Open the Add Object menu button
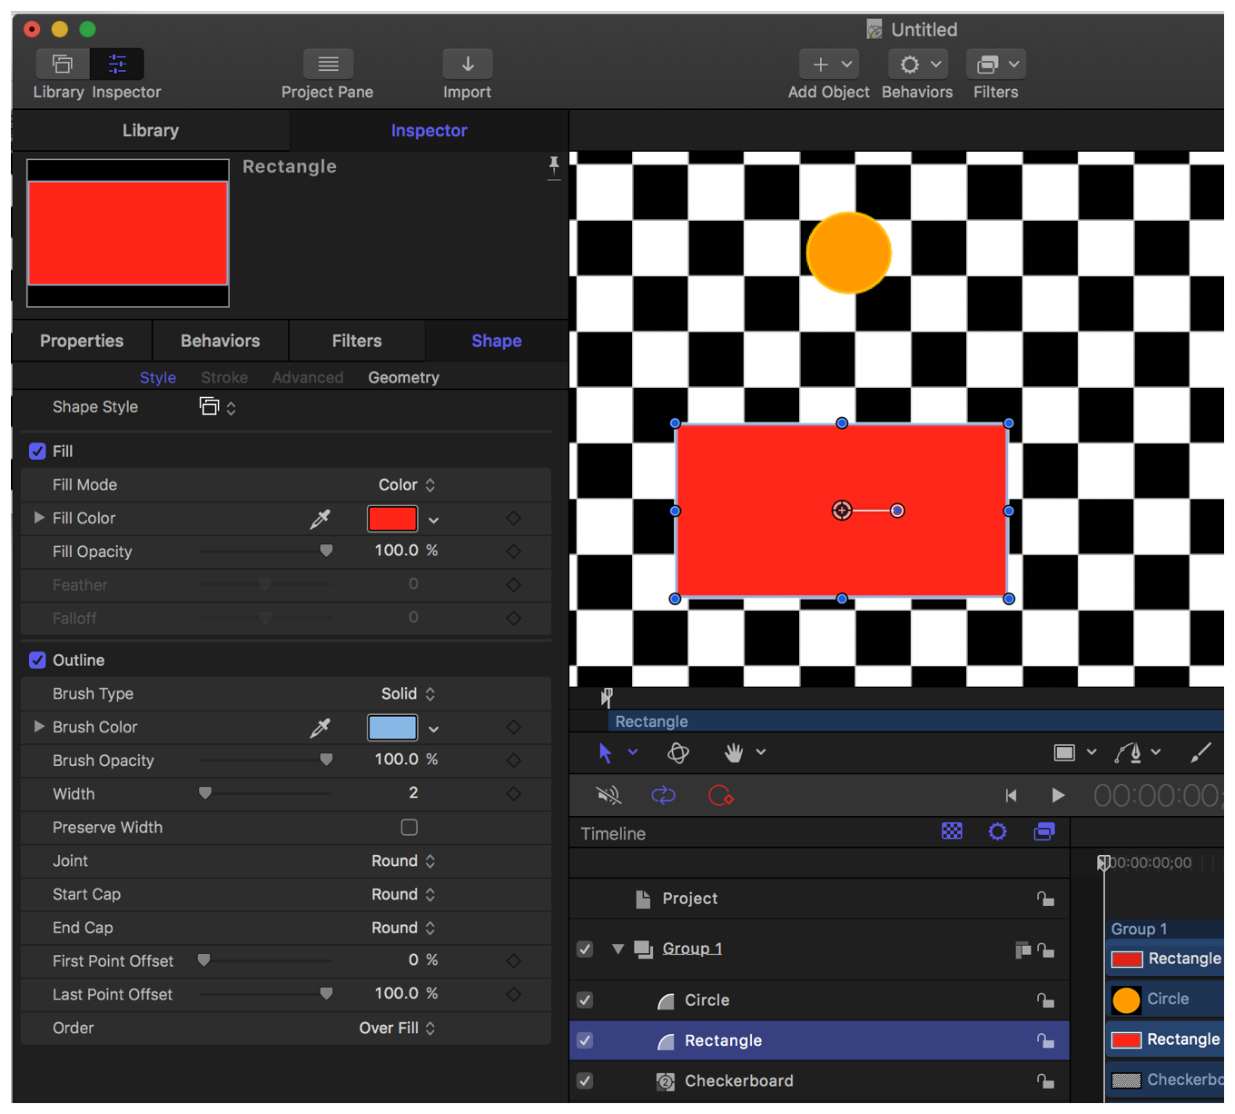 pyautogui.click(x=829, y=65)
